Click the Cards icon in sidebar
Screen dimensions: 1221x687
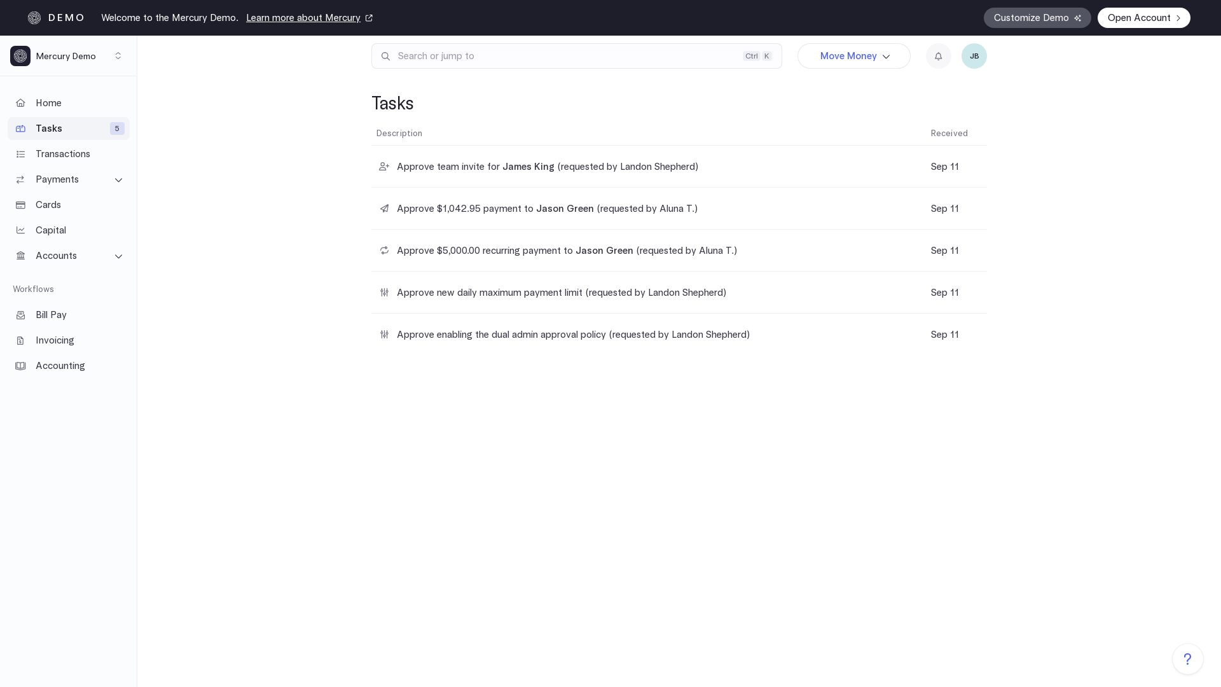click(20, 205)
